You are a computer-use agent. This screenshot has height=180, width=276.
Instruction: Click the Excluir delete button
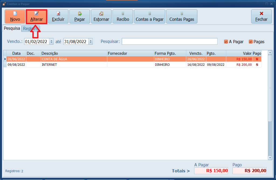point(58,16)
